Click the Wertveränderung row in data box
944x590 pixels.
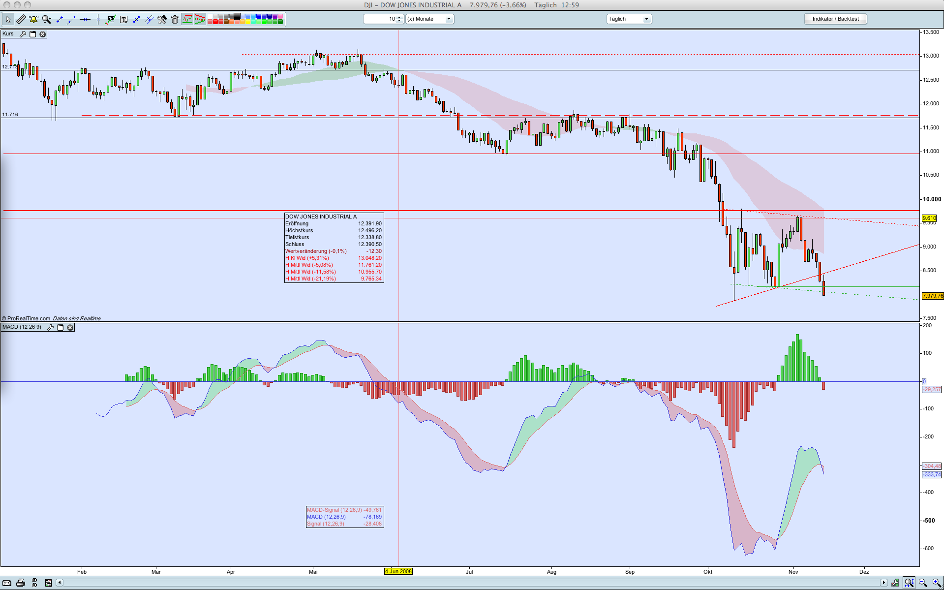pos(334,251)
